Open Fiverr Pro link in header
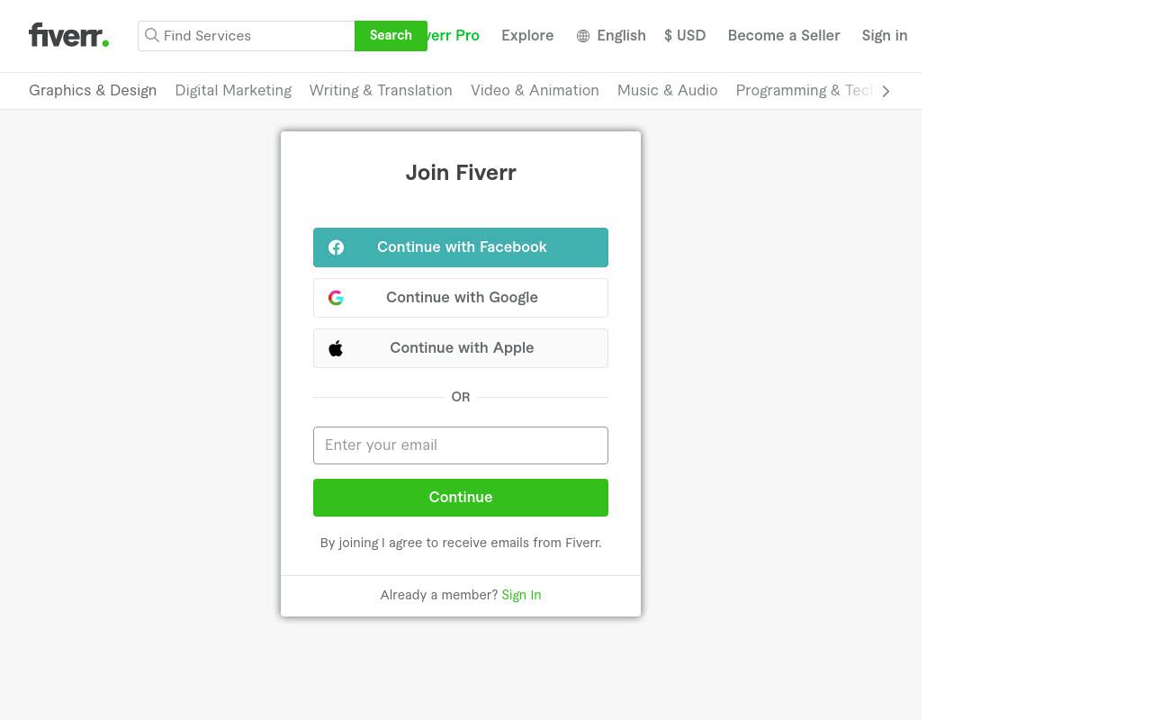 pos(454,36)
